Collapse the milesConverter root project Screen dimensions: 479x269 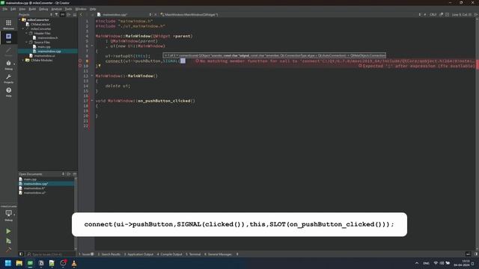(20, 20)
